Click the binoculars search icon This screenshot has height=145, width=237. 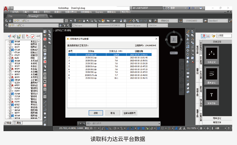tap(164, 8)
